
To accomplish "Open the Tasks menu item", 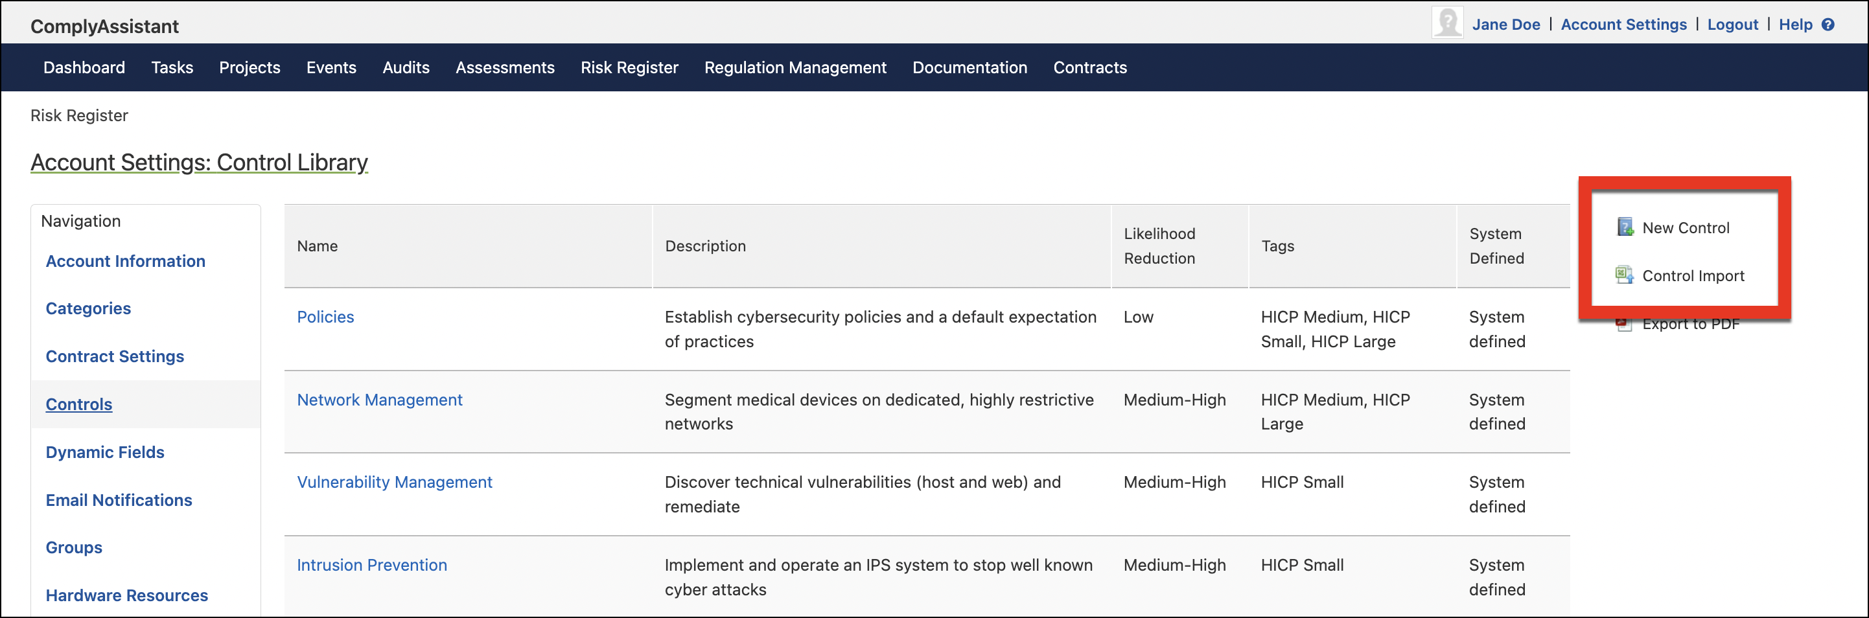I will (172, 67).
